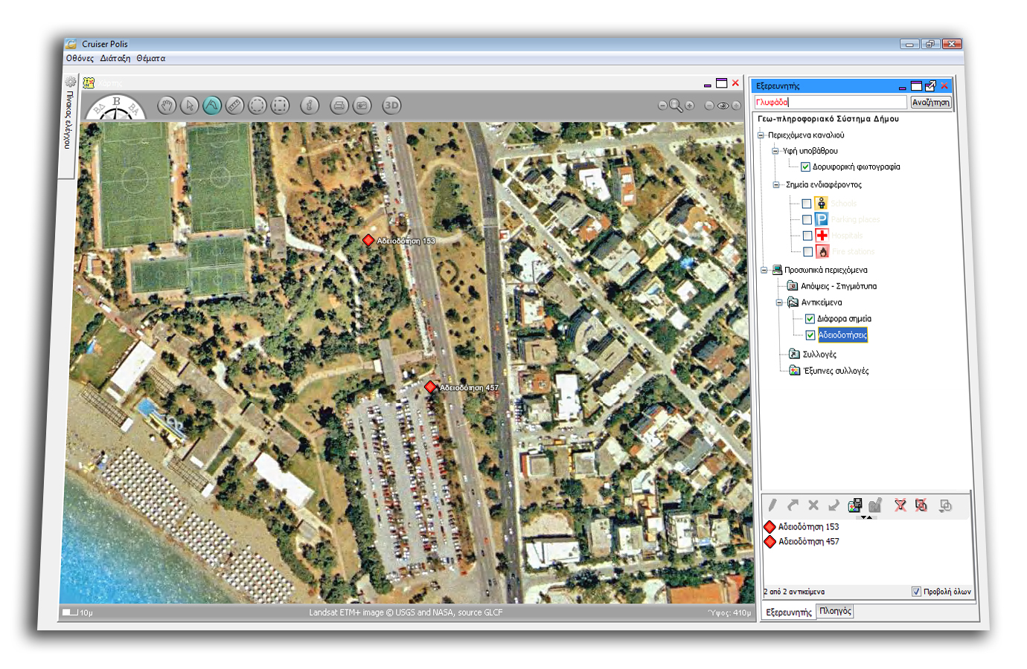
Task: Clear the filter with crossed funnel icon
Action: pyautogui.click(x=900, y=505)
